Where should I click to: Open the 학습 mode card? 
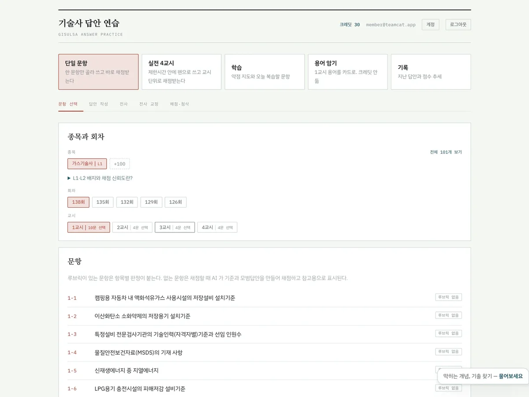[x=264, y=72]
